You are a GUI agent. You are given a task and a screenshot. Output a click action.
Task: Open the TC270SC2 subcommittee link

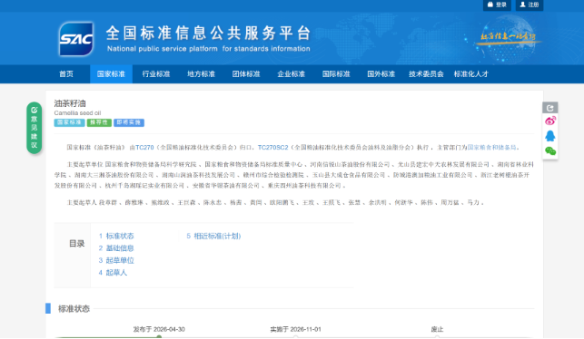pos(273,148)
